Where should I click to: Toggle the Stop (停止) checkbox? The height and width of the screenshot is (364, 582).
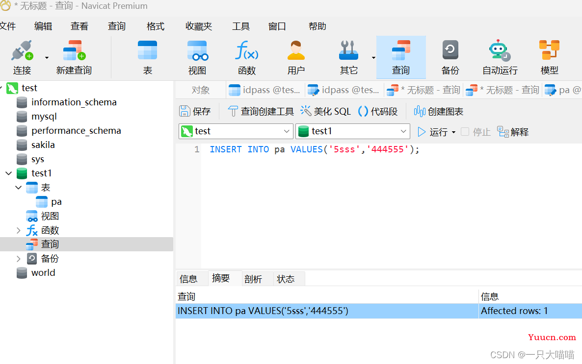tap(465, 132)
